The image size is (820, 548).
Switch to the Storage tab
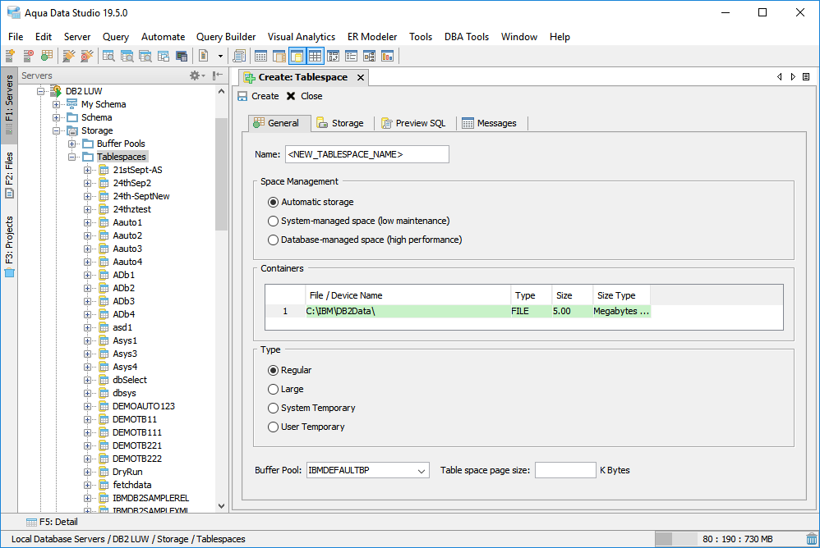pos(340,123)
